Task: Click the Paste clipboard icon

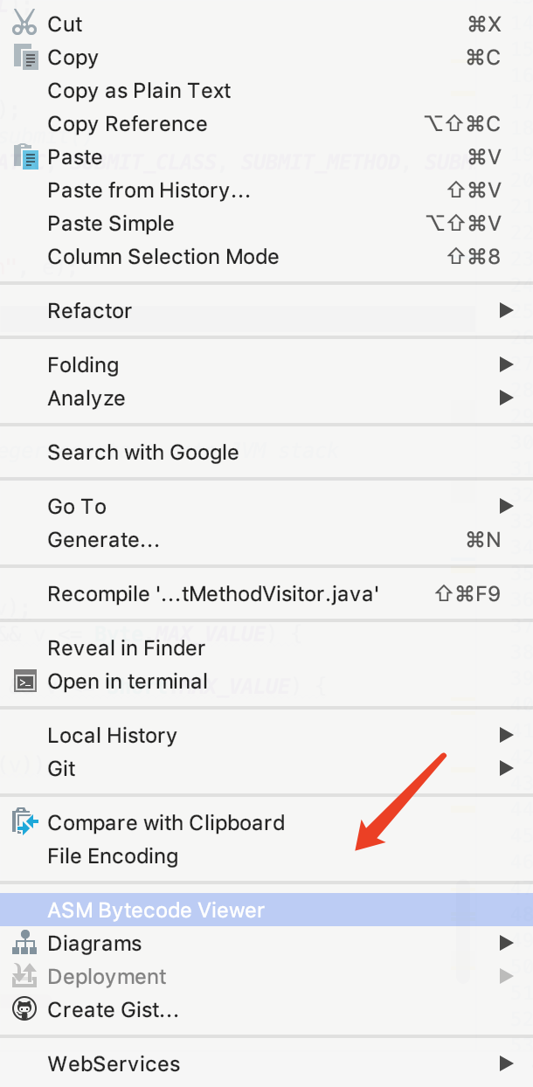Action: (x=25, y=156)
